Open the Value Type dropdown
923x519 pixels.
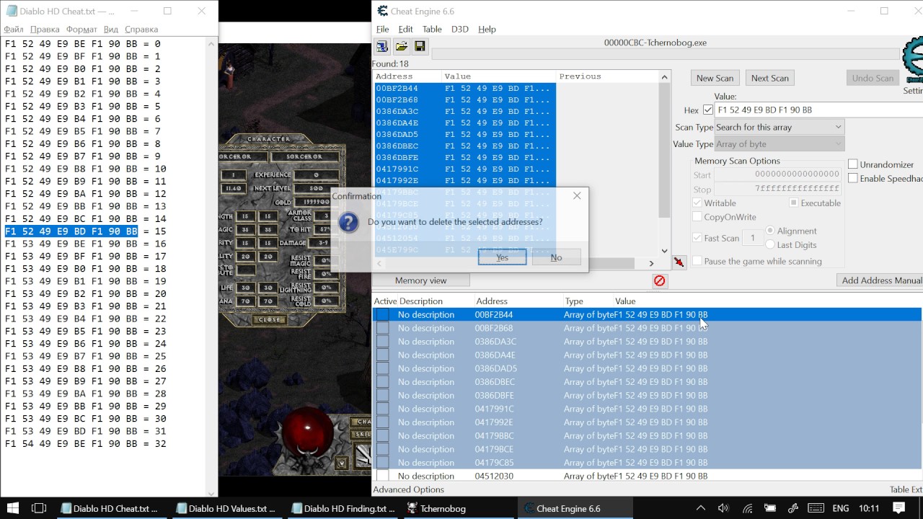tap(779, 144)
